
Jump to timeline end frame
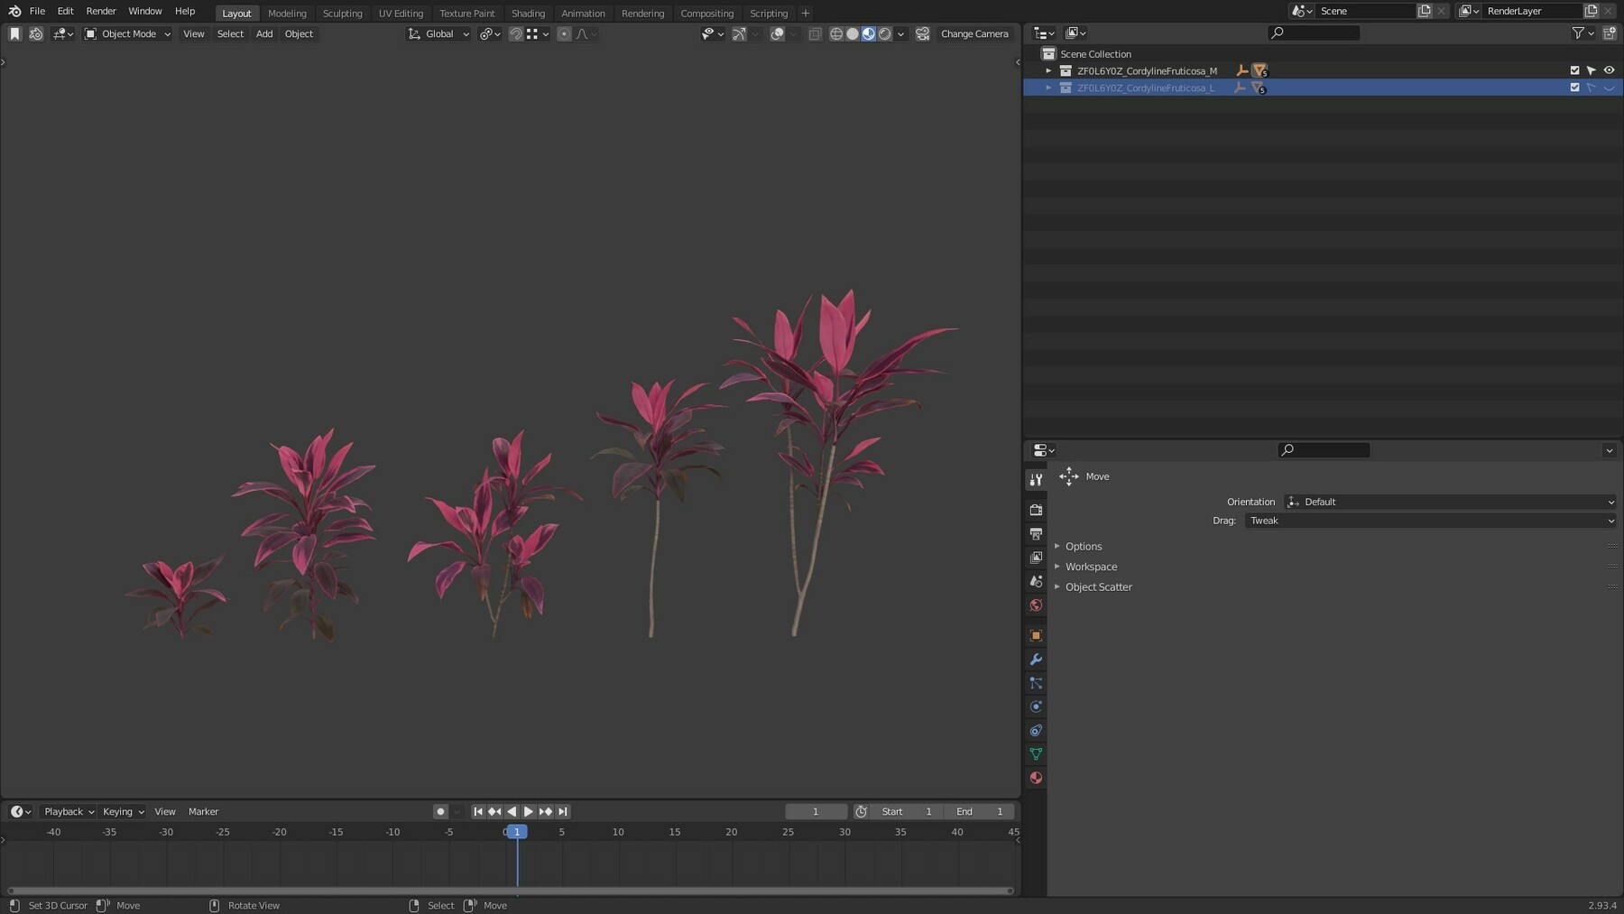(563, 811)
